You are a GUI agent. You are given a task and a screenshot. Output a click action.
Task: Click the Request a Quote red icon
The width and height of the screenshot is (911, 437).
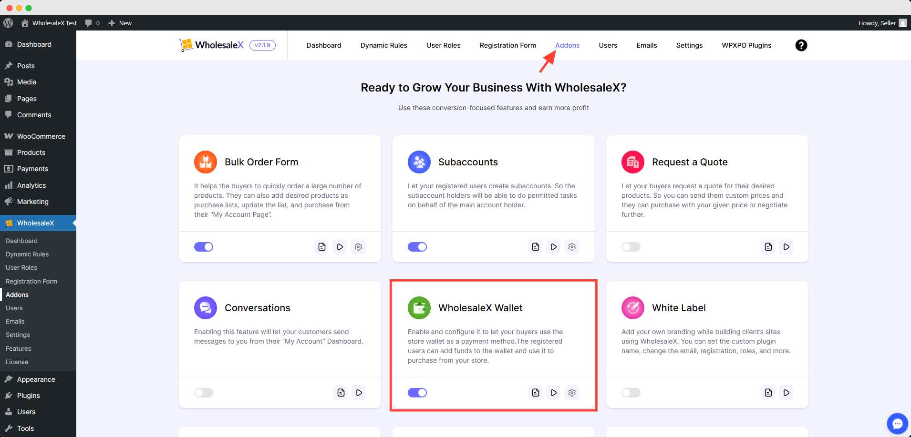pyautogui.click(x=633, y=162)
